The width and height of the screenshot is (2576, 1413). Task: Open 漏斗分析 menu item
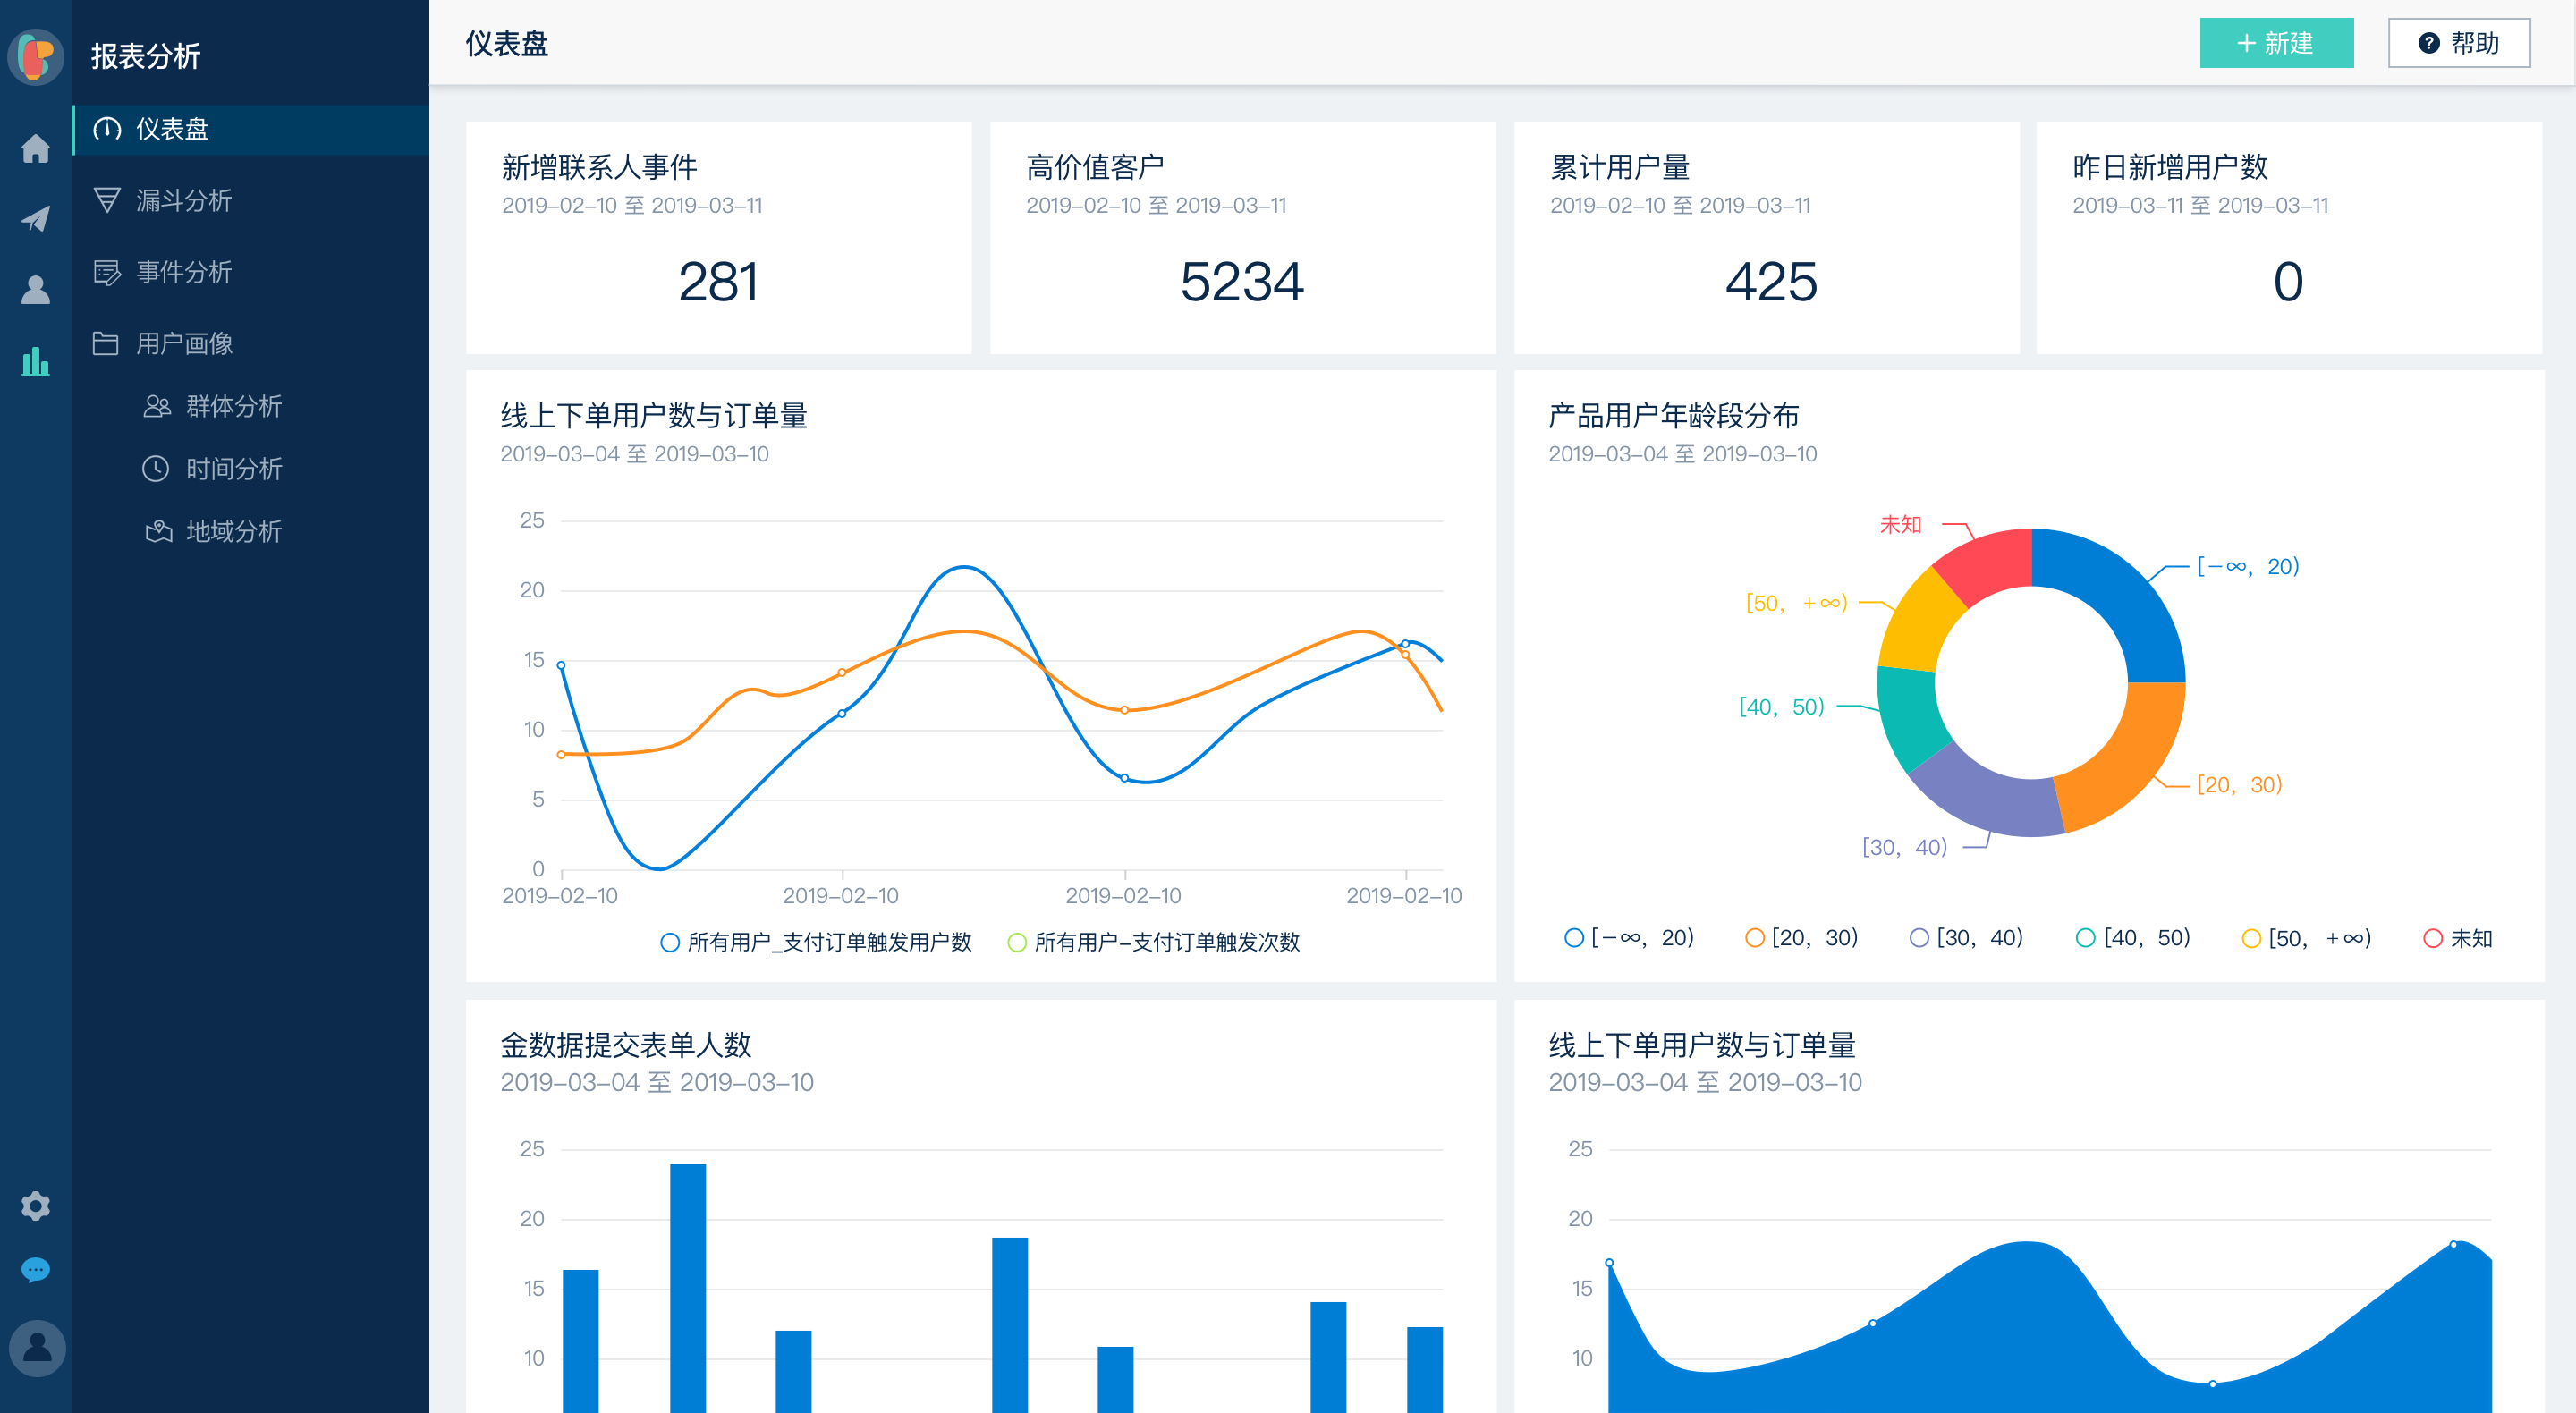pyautogui.click(x=250, y=200)
